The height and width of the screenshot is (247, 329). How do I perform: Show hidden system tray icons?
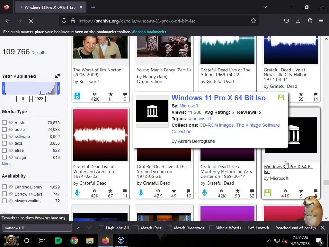pyautogui.click(x=269, y=241)
